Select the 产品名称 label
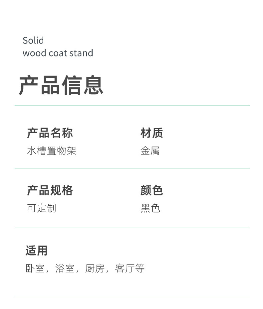 (50, 133)
